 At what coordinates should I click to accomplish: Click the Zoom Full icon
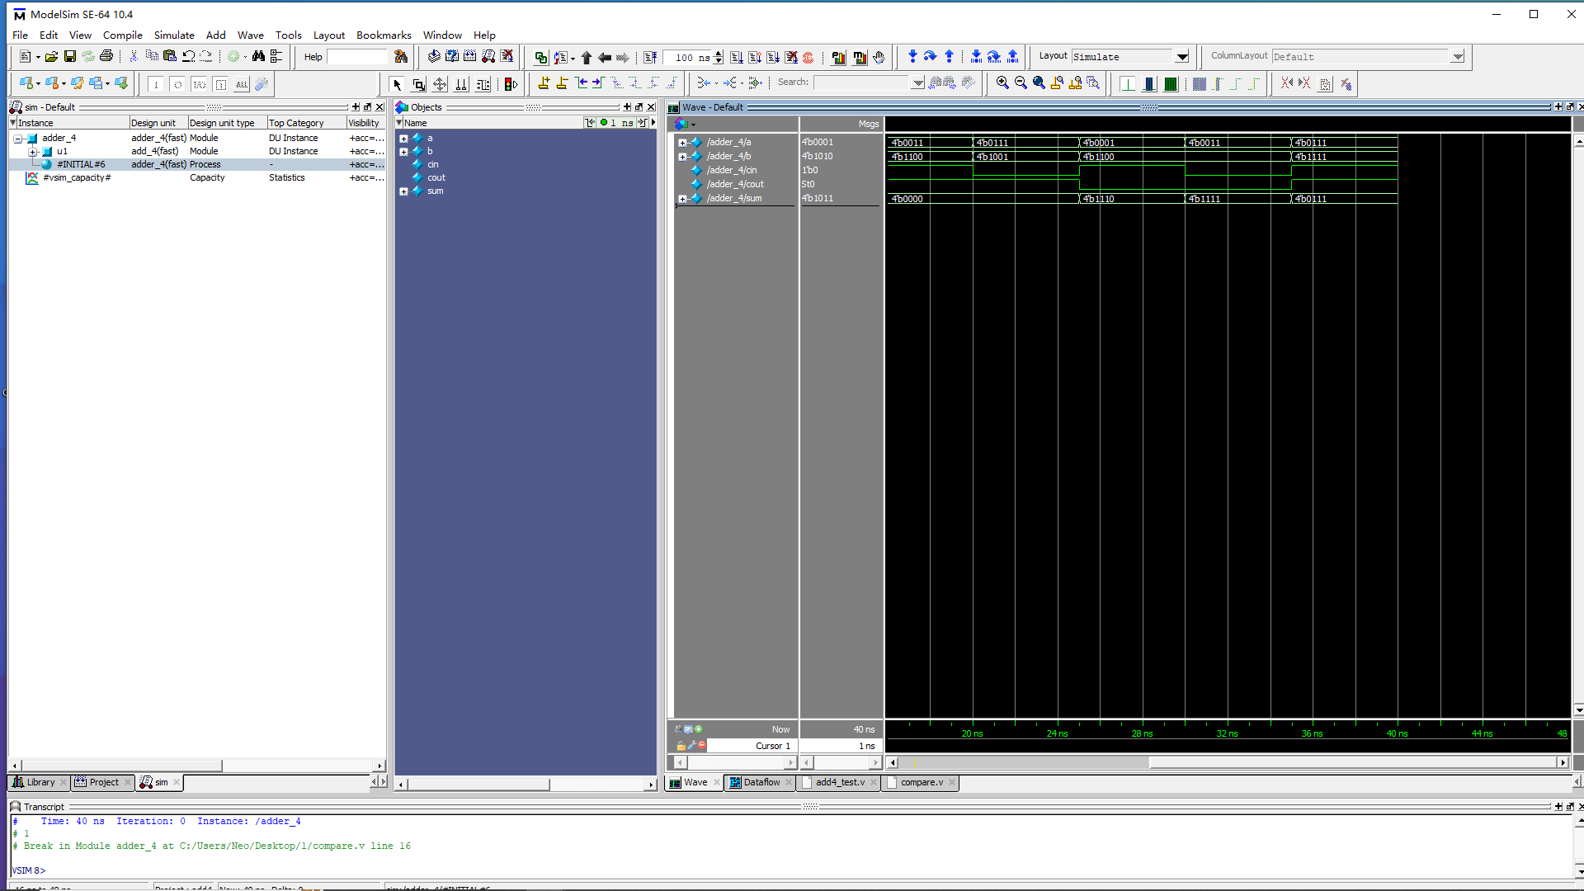pyautogui.click(x=1039, y=83)
